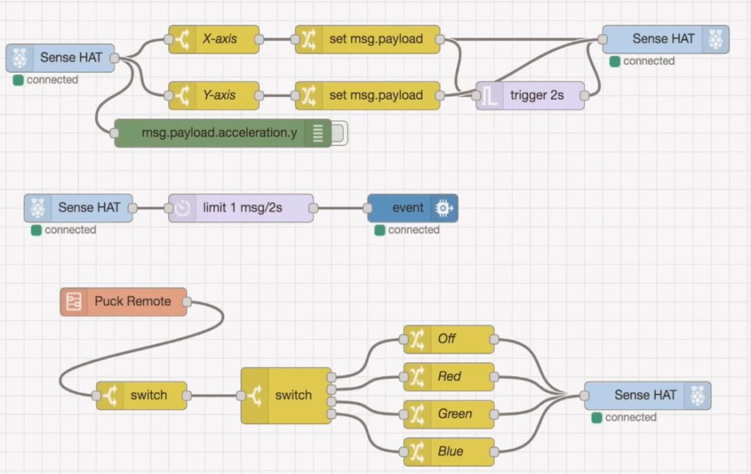The height and width of the screenshot is (474, 751).
Task: Click the delay timer icon on limit node
Action: click(182, 208)
